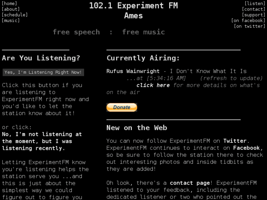The height and width of the screenshot is (200, 267).
Task: Click the artist name "Rufus Wainwright"
Action: (x=133, y=71)
